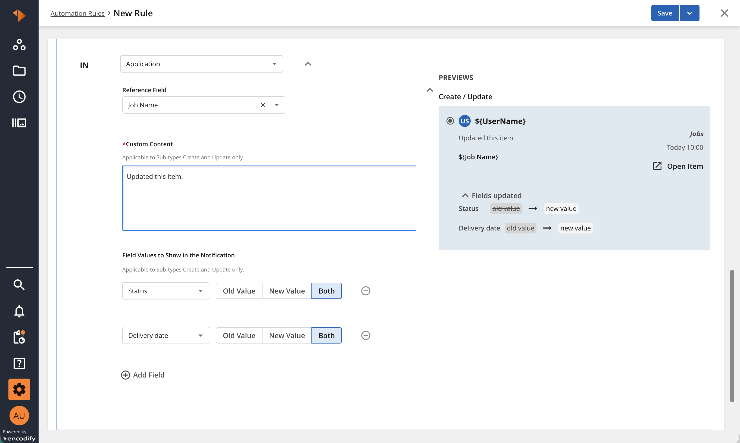Click the Jobs label in preview

point(696,134)
